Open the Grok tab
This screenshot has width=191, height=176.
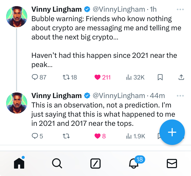pos(95,163)
